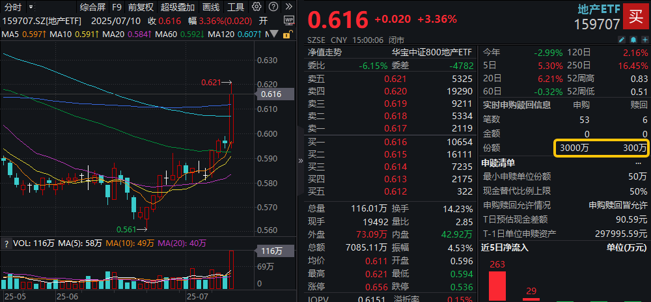Open the 前复权 adjustment menu
The width and height of the screenshot is (651, 302).
(141, 7)
